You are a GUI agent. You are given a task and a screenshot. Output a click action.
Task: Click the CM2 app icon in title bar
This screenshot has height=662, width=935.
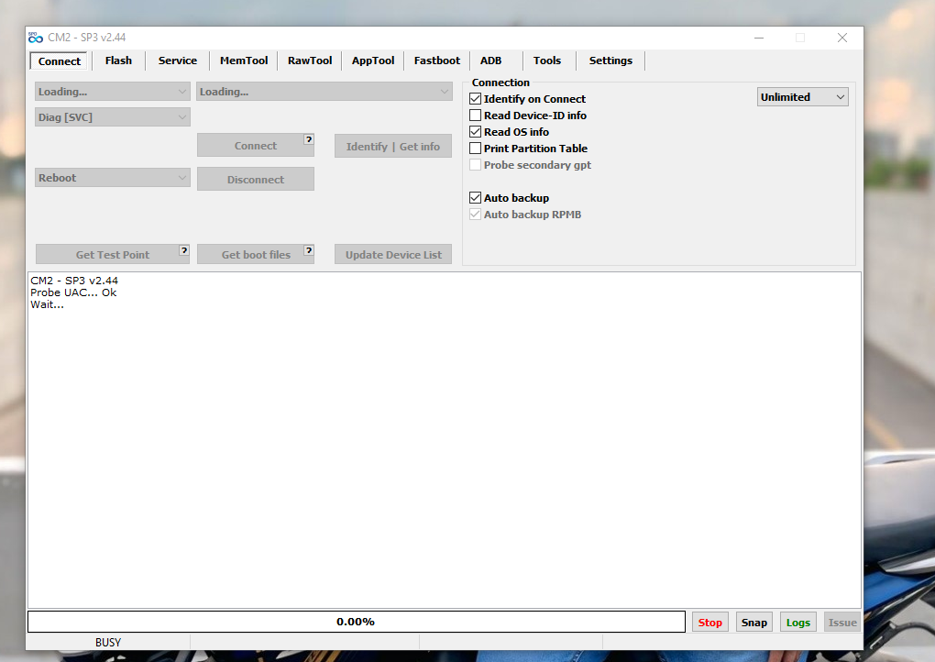36,38
